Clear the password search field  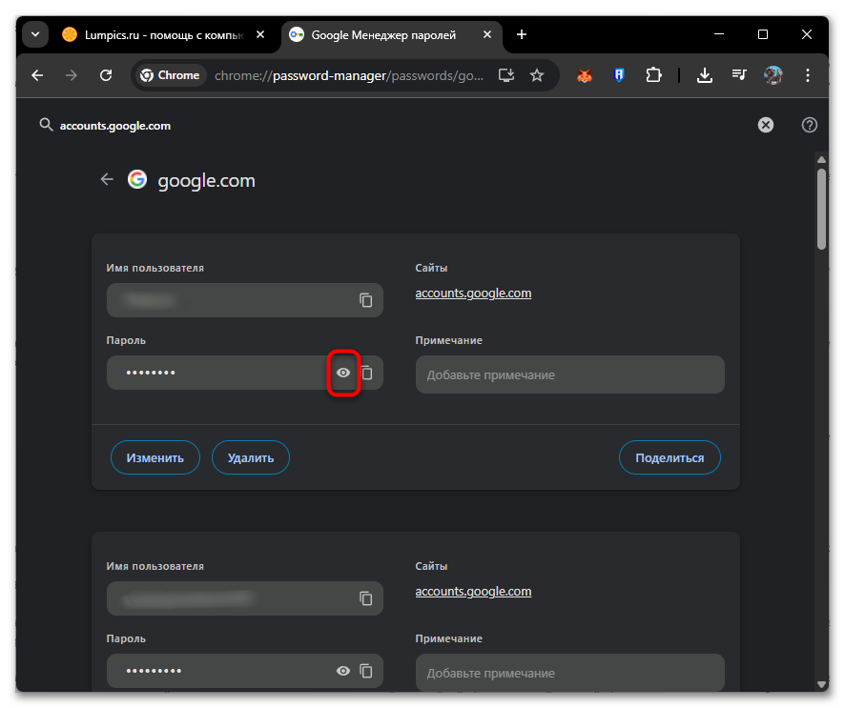[765, 125]
